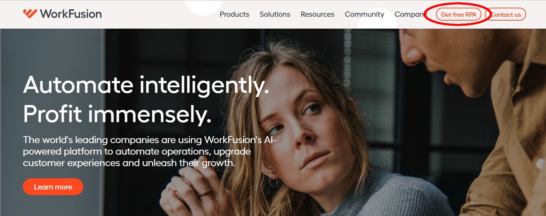
Task: Expand the Resources navigation item
Action: tap(318, 14)
